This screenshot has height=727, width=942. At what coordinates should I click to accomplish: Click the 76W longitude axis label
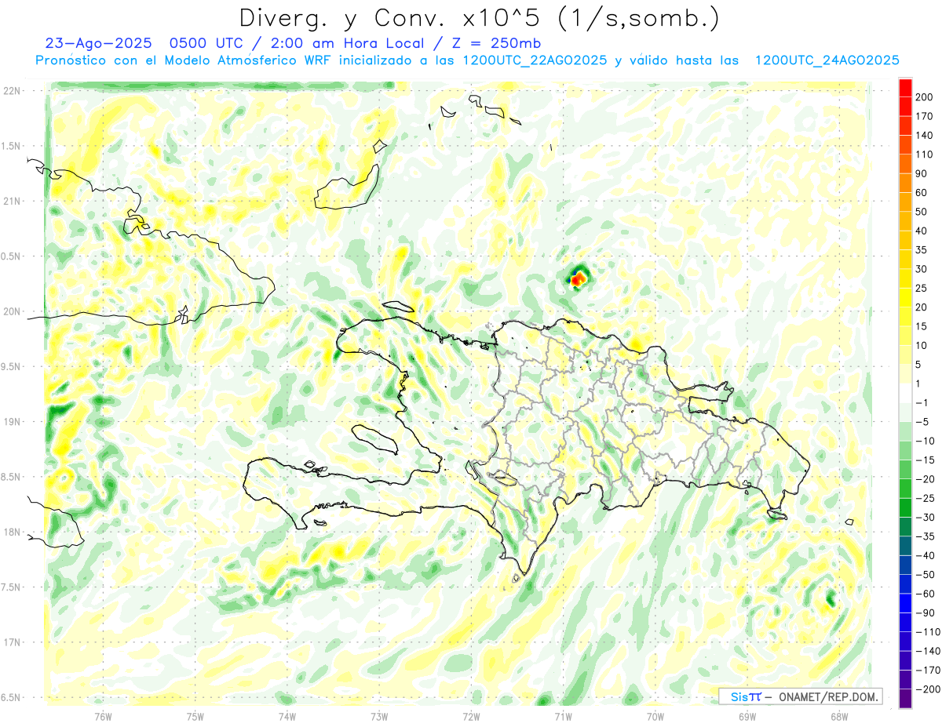point(103,716)
